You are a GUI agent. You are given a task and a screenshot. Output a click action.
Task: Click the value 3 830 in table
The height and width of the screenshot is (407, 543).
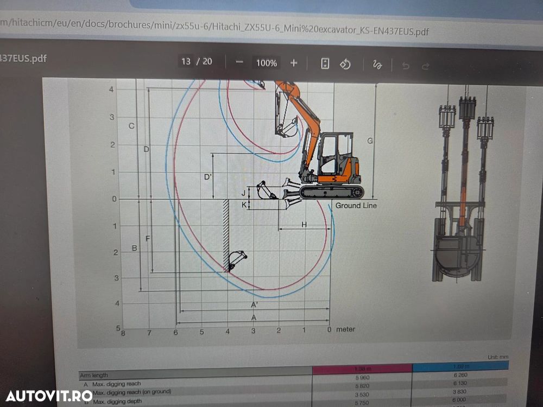[459, 391]
